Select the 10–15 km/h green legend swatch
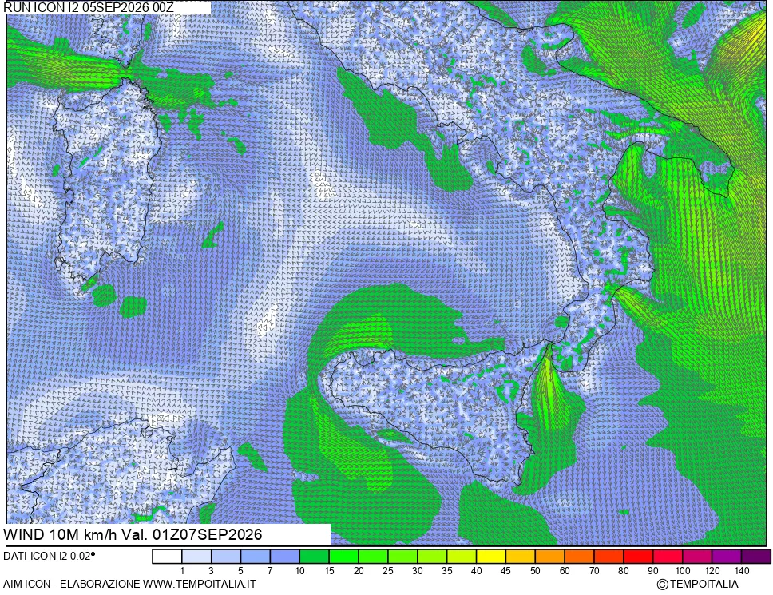 click(x=315, y=557)
